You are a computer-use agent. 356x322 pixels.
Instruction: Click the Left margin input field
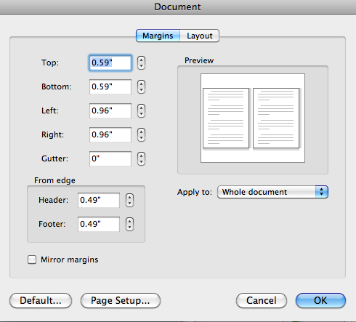tap(110, 110)
